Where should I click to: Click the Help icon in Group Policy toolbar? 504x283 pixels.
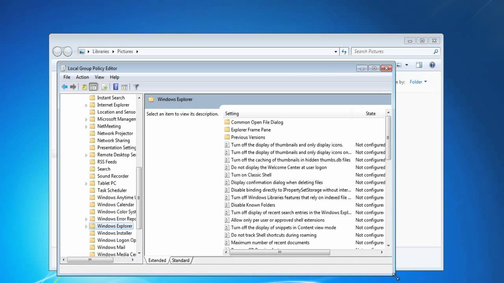tap(116, 87)
